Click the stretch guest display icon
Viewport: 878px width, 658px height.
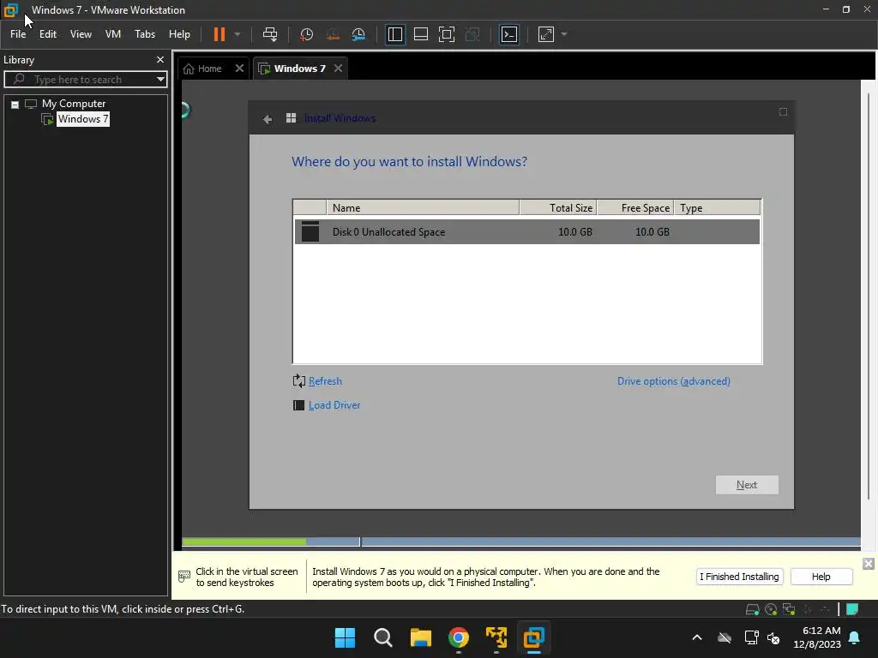[546, 34]
